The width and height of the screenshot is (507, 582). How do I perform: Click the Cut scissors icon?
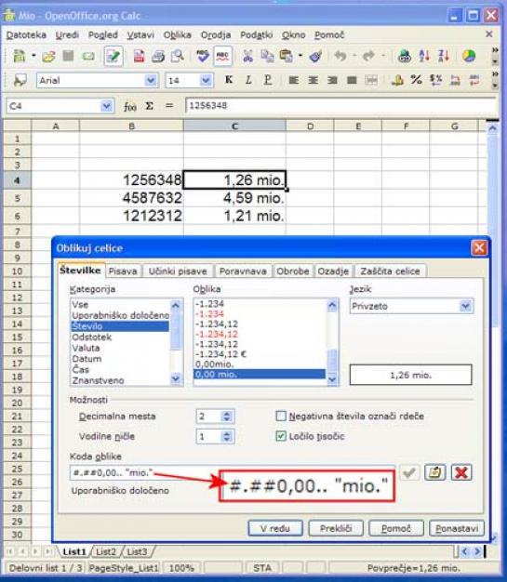click(x=247, y=56)
